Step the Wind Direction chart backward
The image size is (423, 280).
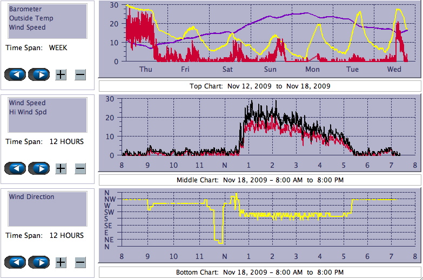(x=15, y=262)
